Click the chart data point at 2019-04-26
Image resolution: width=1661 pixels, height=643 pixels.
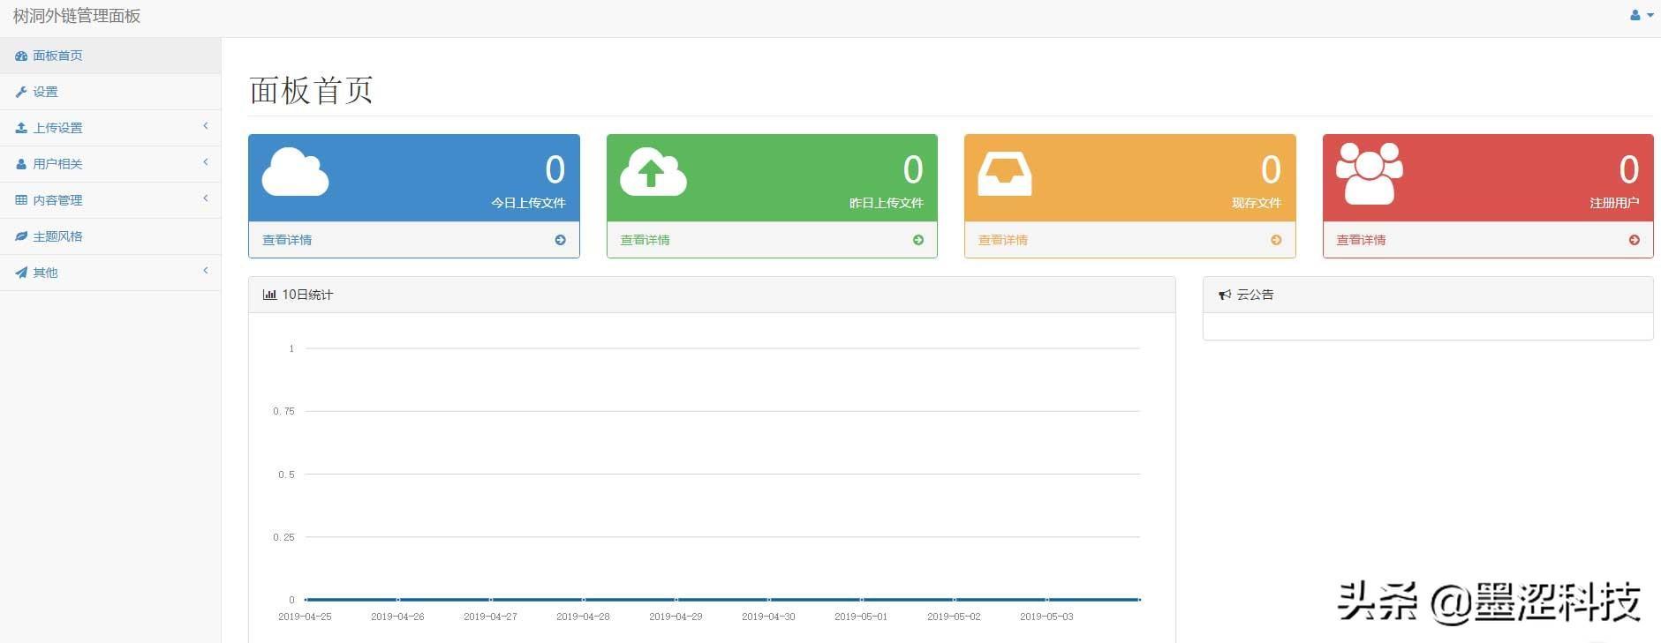(x=398, y=600)
